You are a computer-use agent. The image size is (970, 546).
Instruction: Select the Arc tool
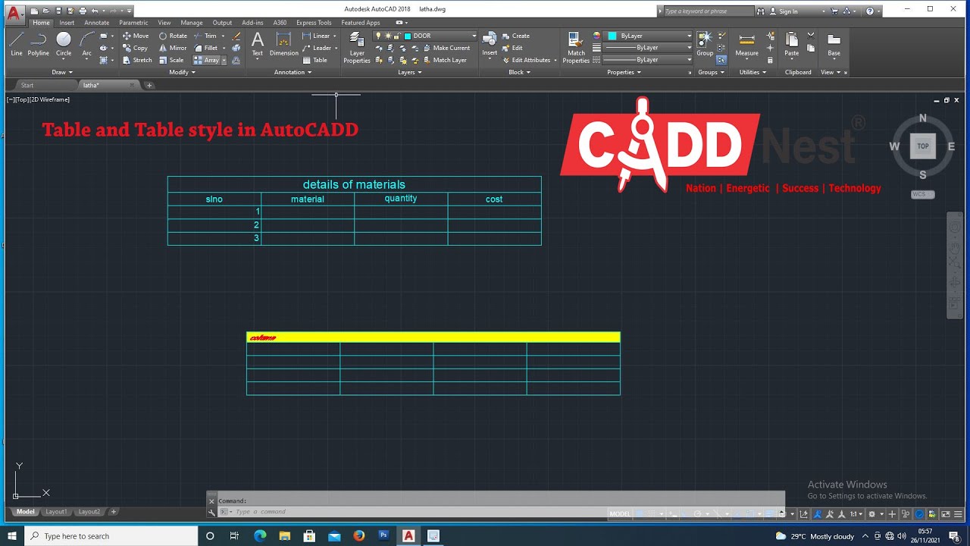tap(87, 44)
